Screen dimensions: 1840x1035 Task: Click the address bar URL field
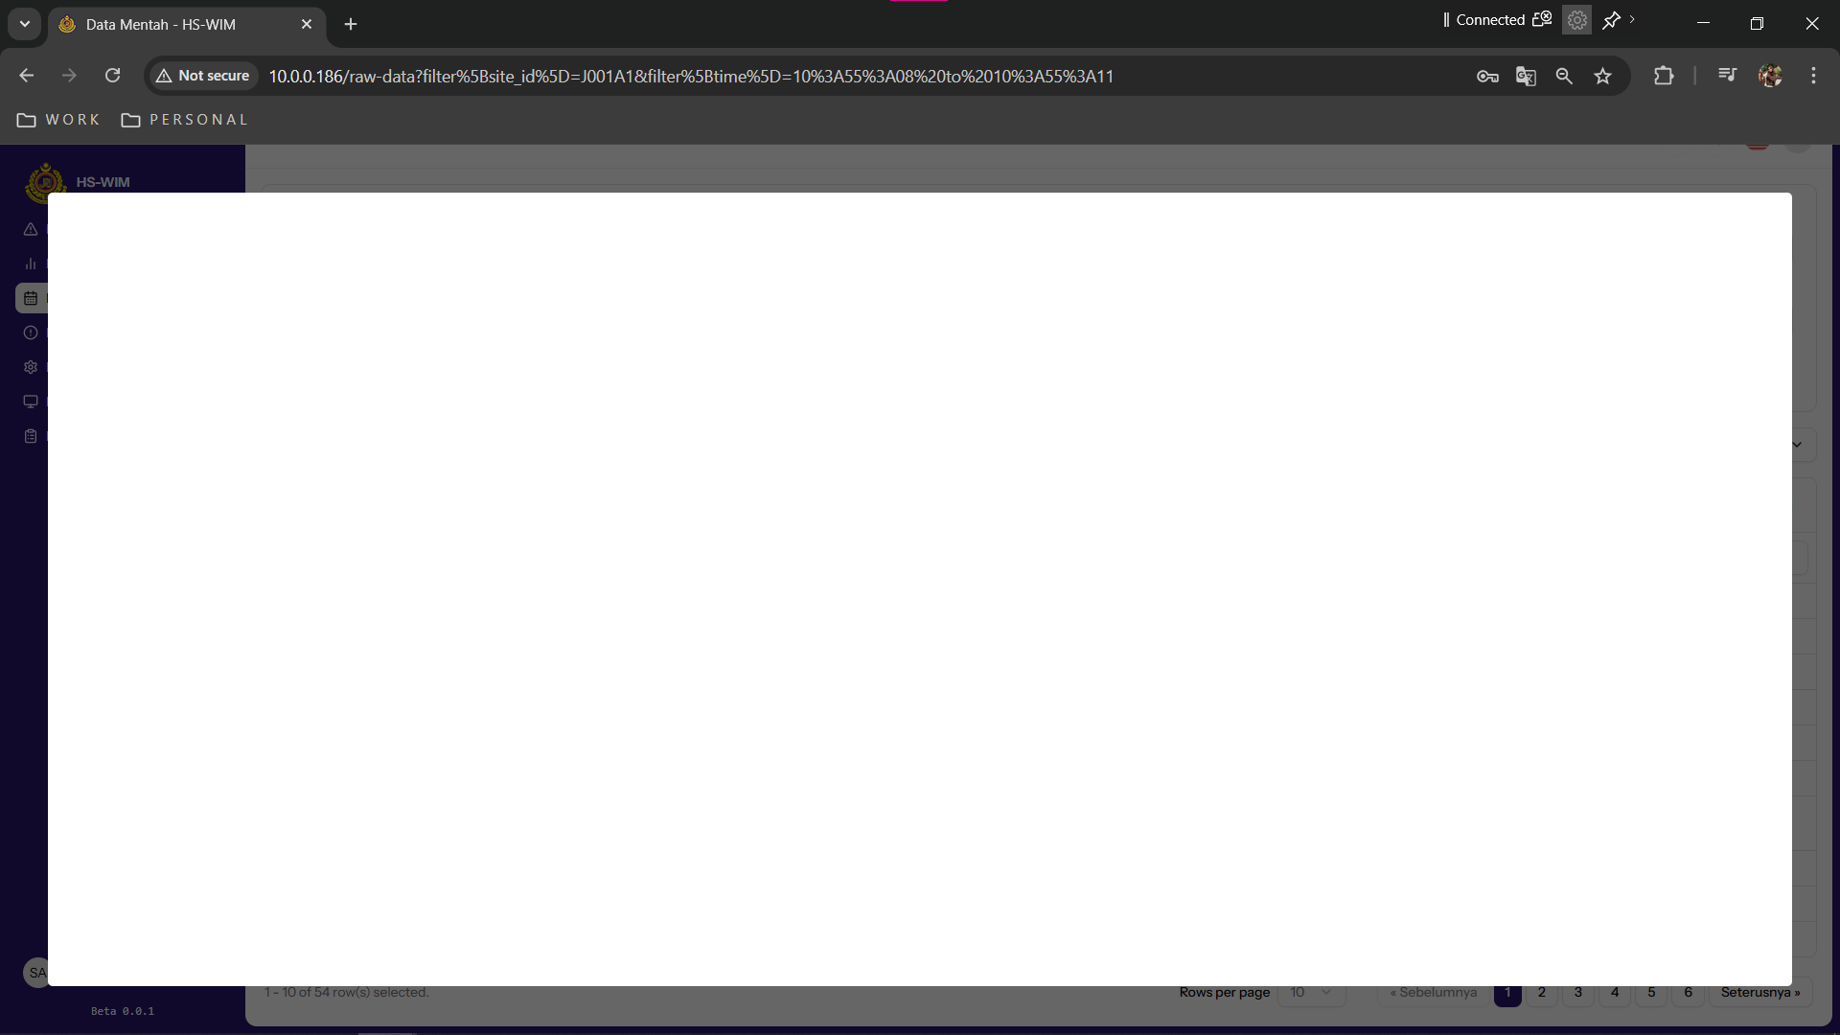(690, 76)
